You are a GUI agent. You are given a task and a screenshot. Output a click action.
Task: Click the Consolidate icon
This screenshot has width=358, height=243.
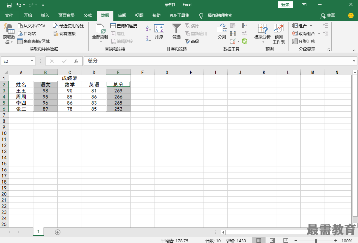(x=245, y=26)
